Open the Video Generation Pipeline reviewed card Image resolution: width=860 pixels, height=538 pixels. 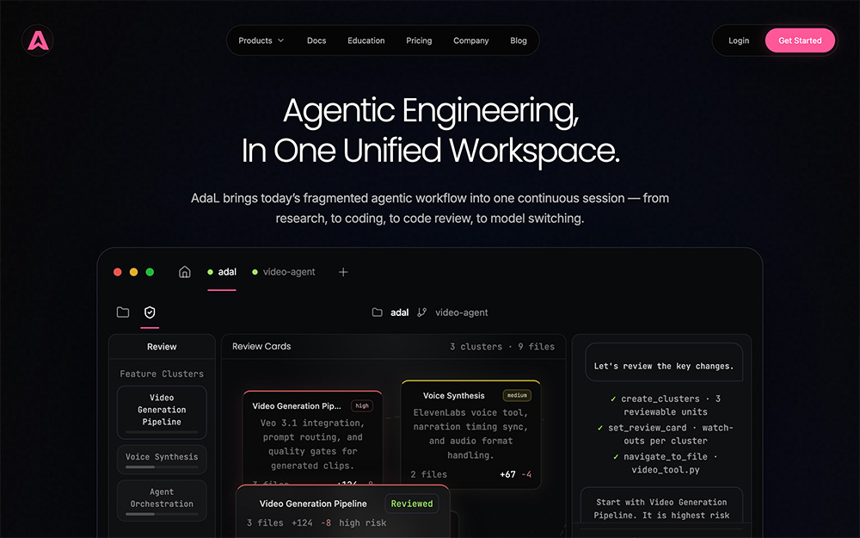tap(343, 511)
